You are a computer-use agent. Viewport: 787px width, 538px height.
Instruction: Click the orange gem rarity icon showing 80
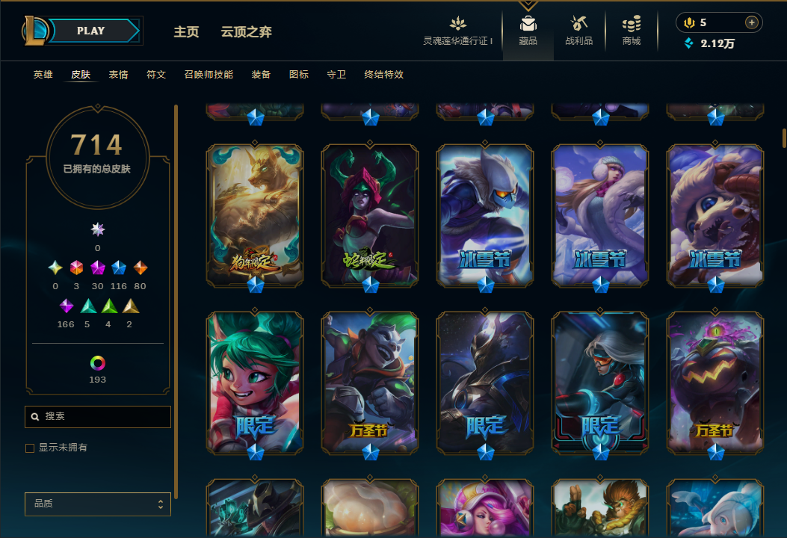point(140,268)
